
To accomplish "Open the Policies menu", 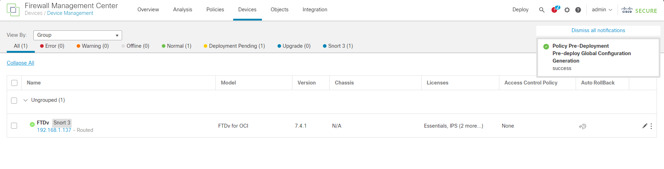I will tap(215, 10).
